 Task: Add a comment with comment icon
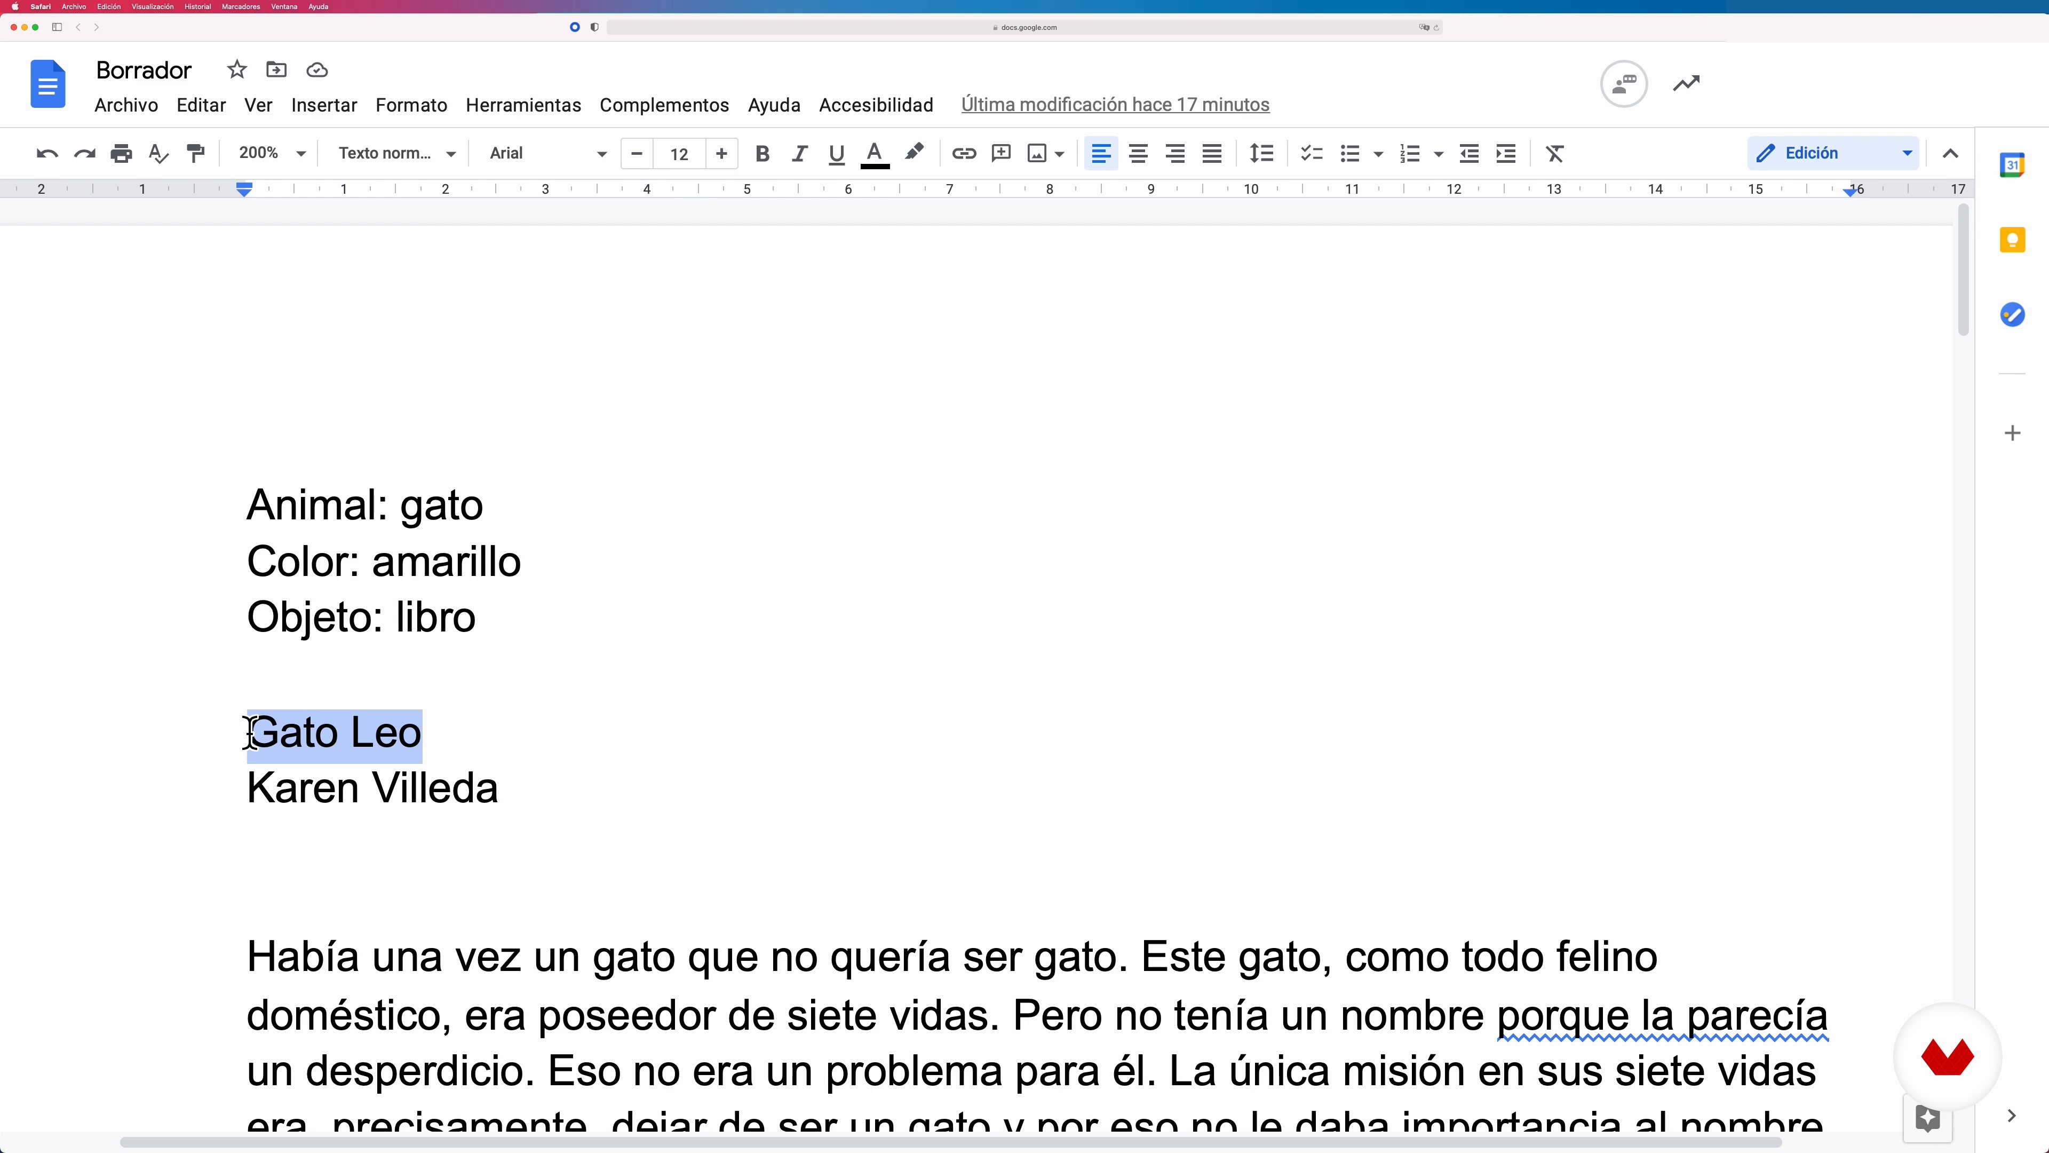point(1000,154)
